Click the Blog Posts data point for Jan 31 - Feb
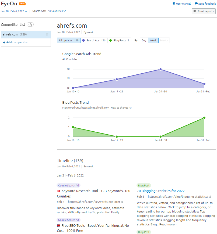 [204, 118]
